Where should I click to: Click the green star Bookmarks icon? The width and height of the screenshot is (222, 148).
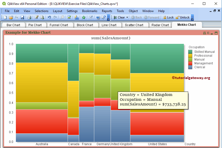point(84,17)
